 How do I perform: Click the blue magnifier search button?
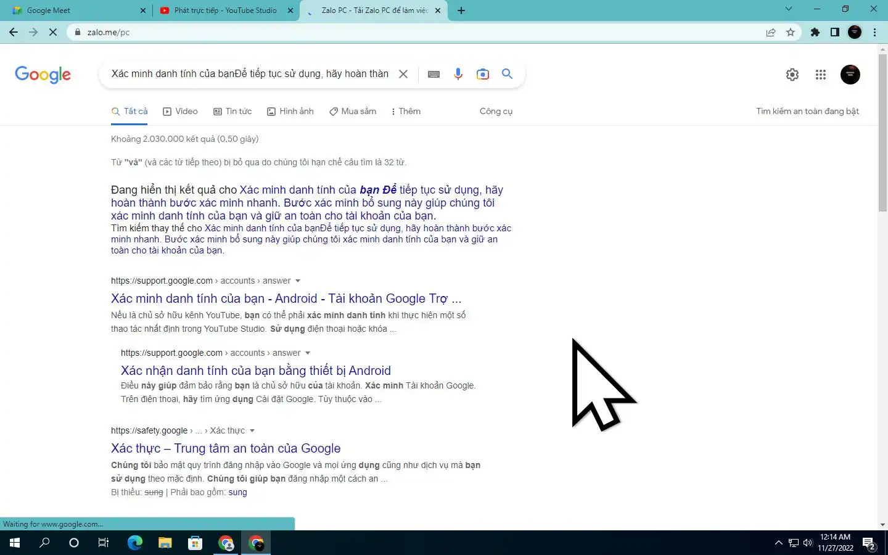pyautogui.click(x=508, y=74)
